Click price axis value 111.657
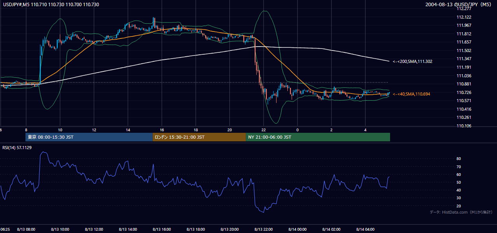This screenshot has height=233, width=497. click(x=464, y=42)
